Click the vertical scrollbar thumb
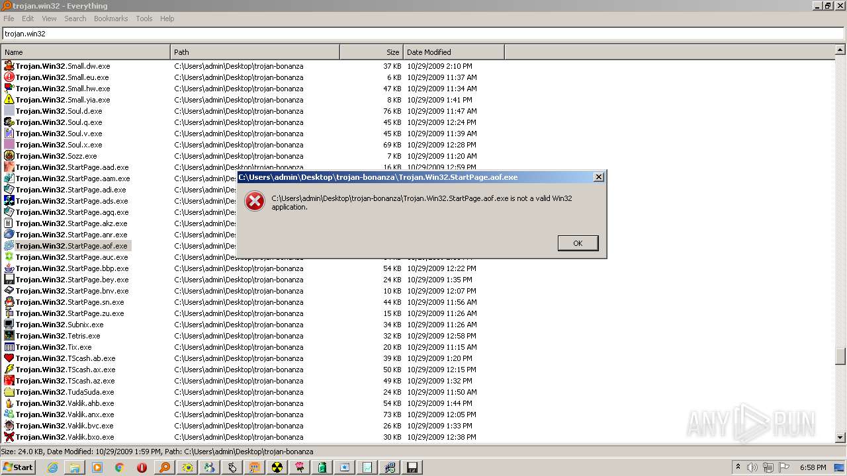Screen dimensions: 847x476 pos(840,356)
